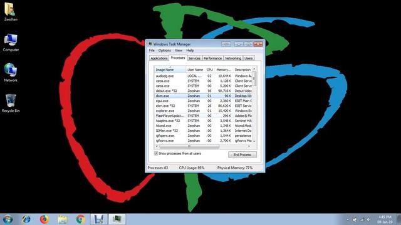Image resolution: width=401 pixels, height=225 pixels.
Task: Click the process list scroll down arrow
Action: point(254,141)
